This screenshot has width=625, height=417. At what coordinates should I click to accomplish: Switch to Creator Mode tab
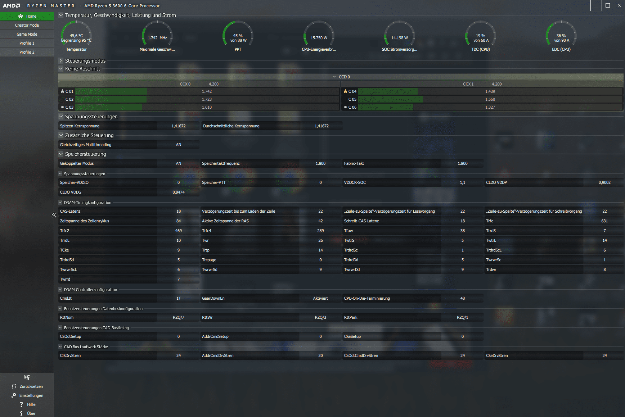pyautogui.click(x=27, y=25)
